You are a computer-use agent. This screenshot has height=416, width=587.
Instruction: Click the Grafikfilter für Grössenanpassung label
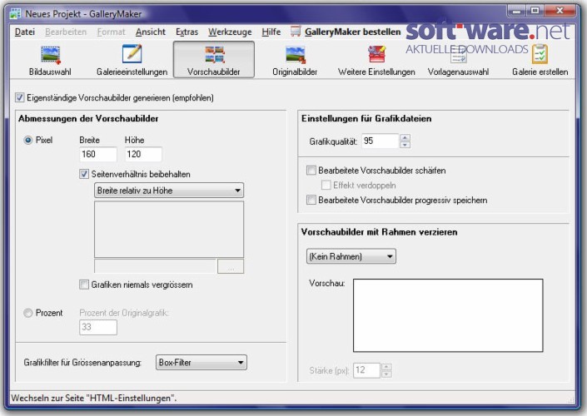tap(82, 363)
